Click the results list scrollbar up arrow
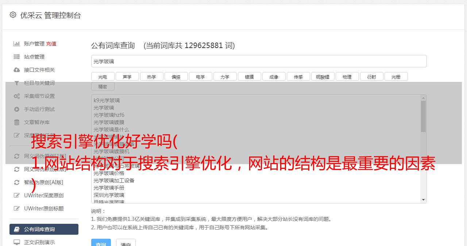 click(x=423, y=98)
